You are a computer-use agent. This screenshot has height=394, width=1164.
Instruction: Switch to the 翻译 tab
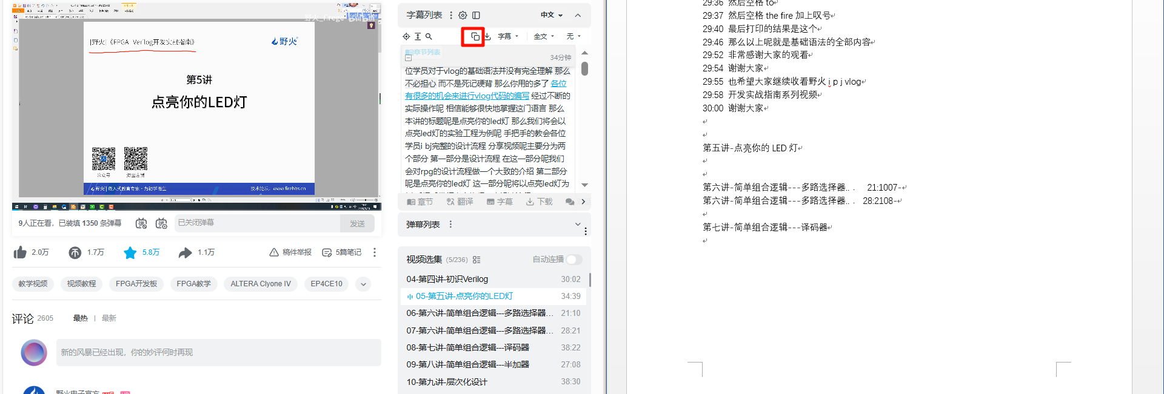pyautogui.click(x=460, y=202)
